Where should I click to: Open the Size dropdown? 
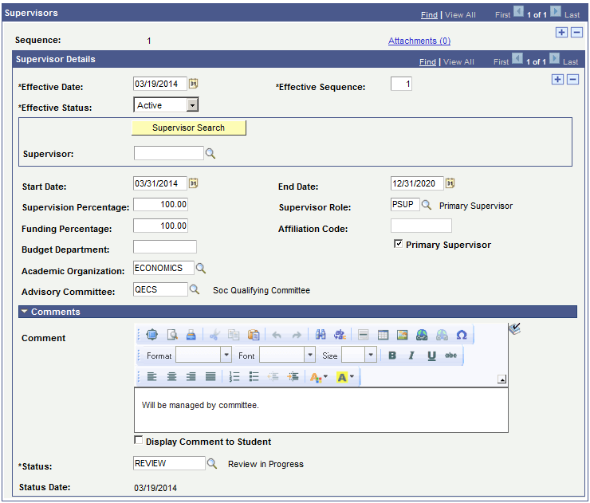[371, 355]
